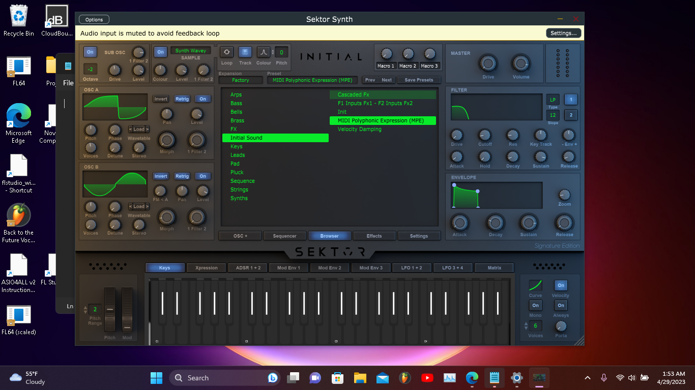The height and width of the screenshot is (390, 695).
Task: Toggle the sample Loop icon button
Action: 226,52
